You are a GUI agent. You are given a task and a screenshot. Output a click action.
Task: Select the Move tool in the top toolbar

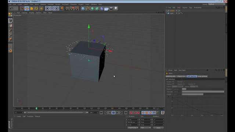[x=27, y=8]
